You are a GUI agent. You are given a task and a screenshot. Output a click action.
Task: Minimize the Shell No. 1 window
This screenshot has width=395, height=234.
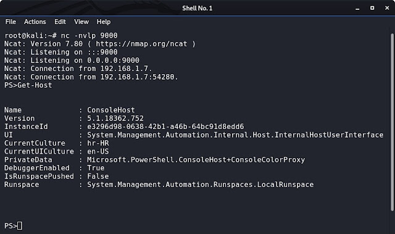pyautogui.click(x=357, y=8)
